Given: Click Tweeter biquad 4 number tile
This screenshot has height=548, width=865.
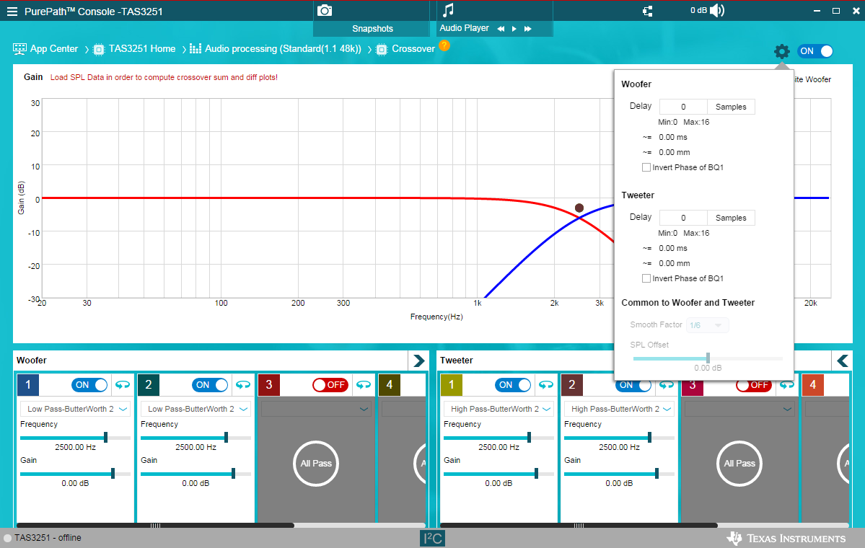Looking at the screenshot, I should pyautogui.click(x=812, y=385).
